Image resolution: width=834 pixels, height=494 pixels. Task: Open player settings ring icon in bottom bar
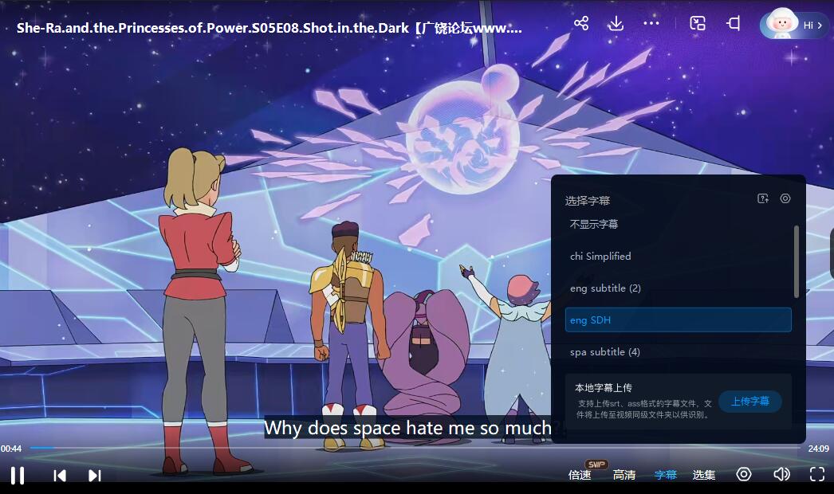coord(744,474)
